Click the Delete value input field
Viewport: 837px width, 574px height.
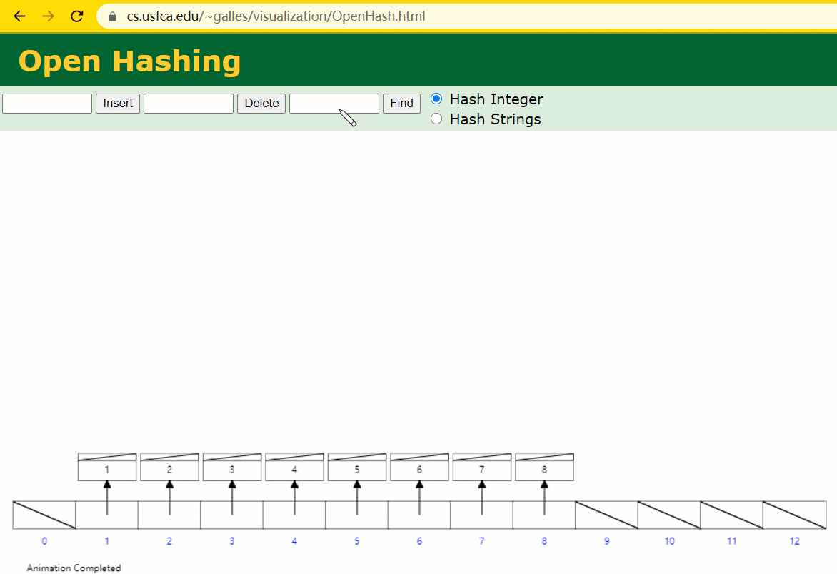[189, 104]
